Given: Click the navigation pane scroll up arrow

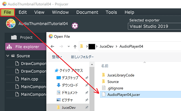Looking at the screenshot, I should [92, 65].
